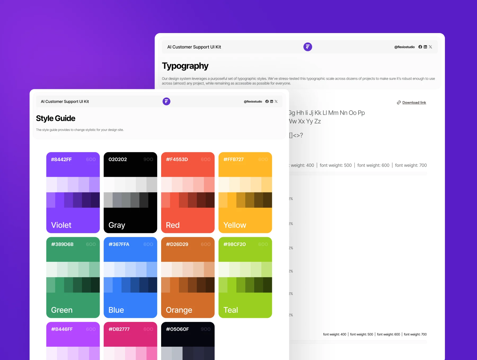Click the 600 weight label on the Violet card

(x=91, y=159)
